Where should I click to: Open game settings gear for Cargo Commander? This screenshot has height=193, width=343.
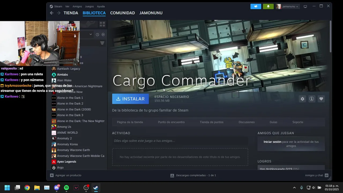click(x=303, y=99)
